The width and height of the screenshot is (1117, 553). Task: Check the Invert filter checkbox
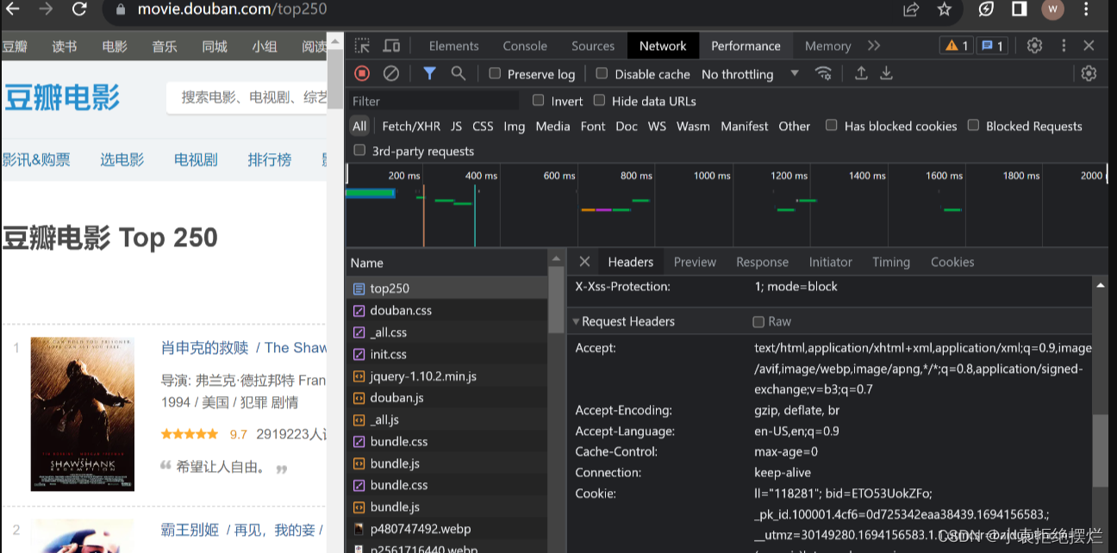[539, 100]
